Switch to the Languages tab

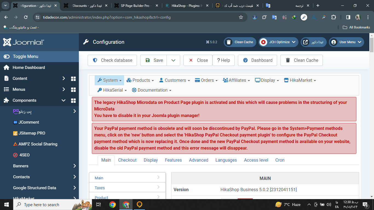point(226,160)
